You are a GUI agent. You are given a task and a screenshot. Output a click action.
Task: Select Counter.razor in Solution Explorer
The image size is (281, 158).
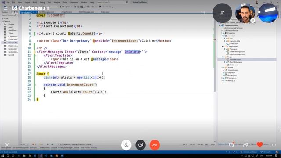(235, 60)
